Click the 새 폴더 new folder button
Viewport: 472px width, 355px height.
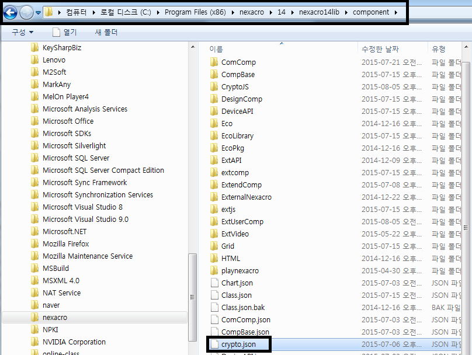coord(106,32)
